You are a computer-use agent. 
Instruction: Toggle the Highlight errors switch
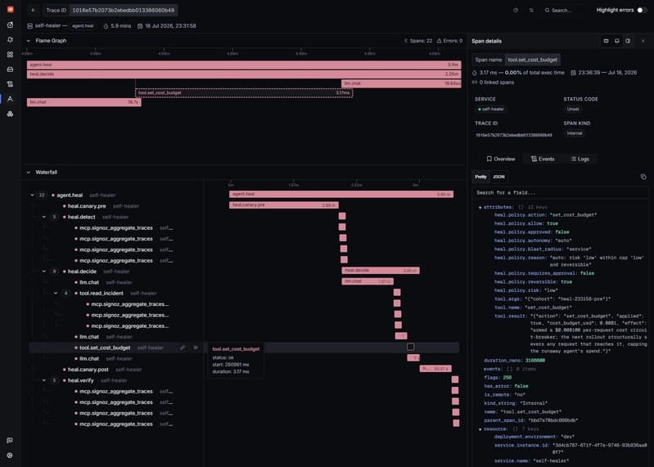tap(642, 10)
